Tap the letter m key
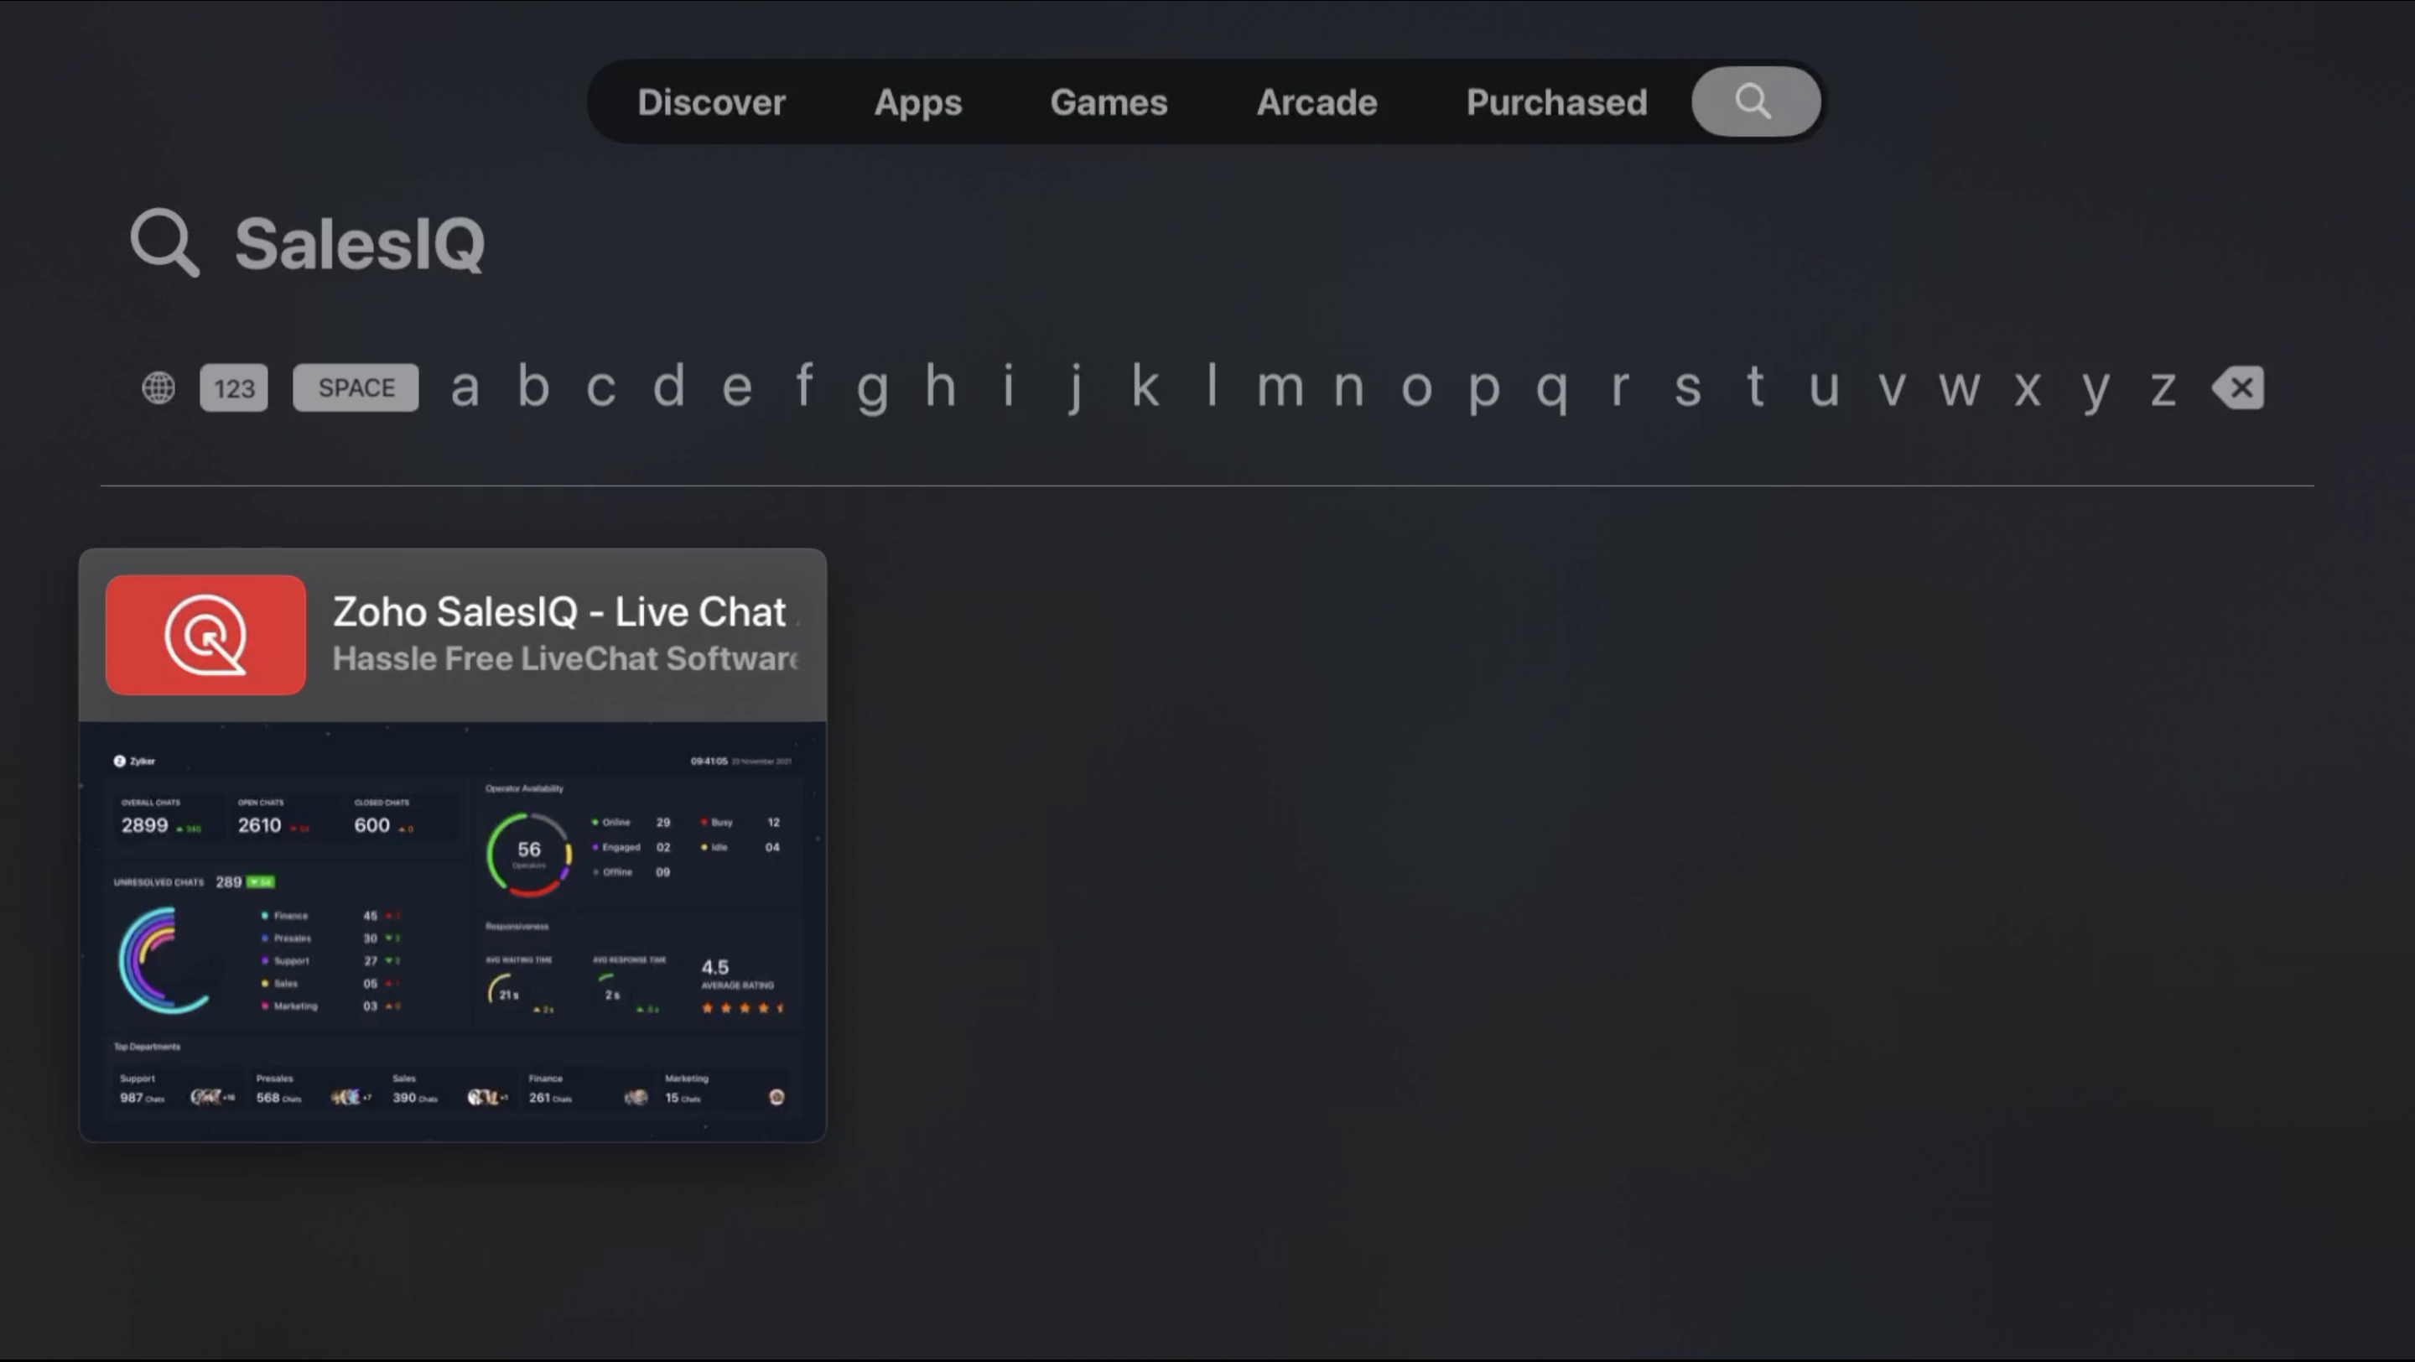The height and width of the screenshot is (1362, 2415). pyautogui.click(x=1280, y=387)
